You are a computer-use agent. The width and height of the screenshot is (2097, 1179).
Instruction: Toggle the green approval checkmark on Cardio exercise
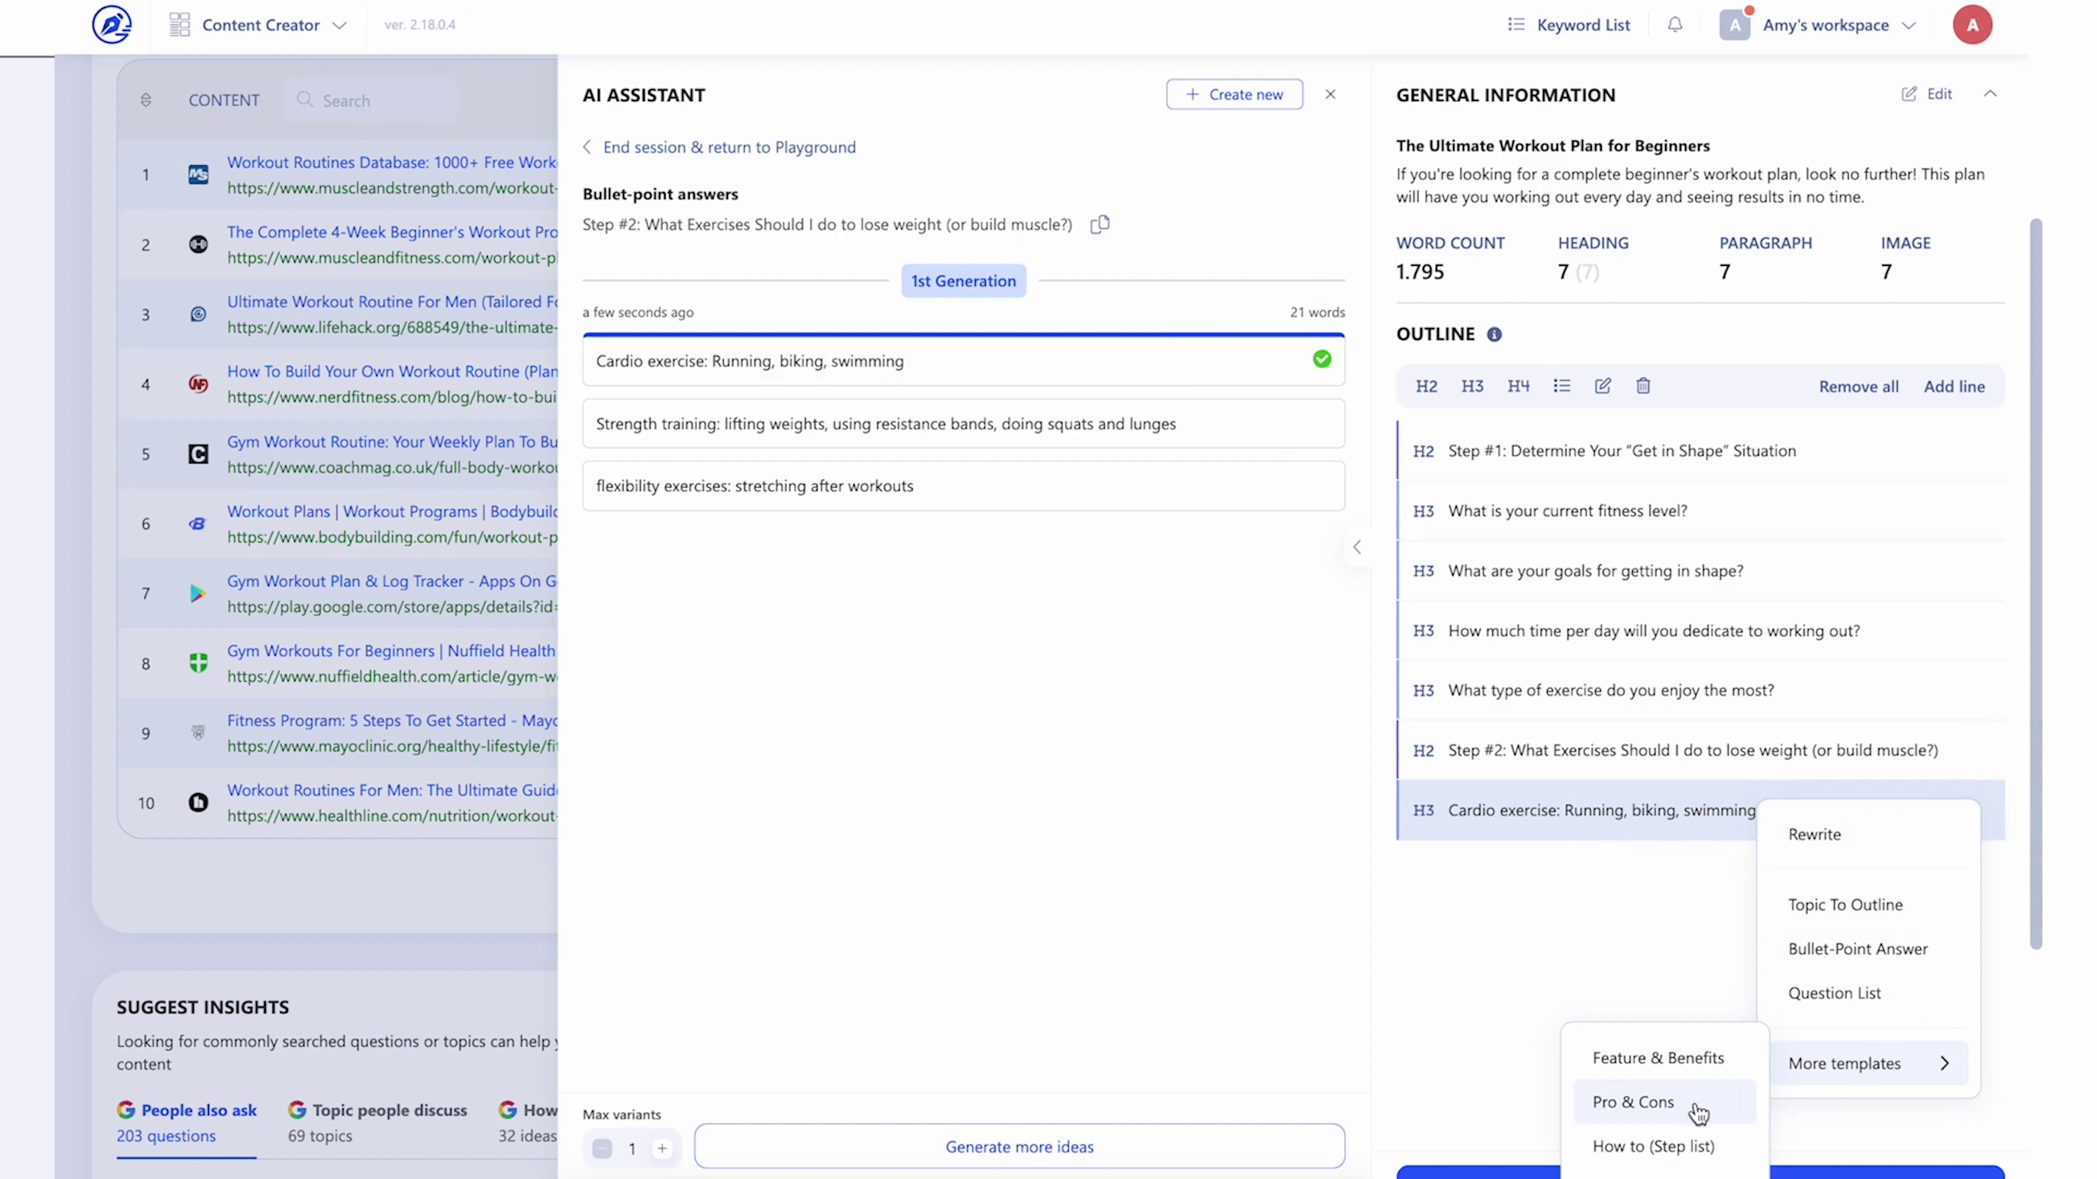tap(1322, 359)
